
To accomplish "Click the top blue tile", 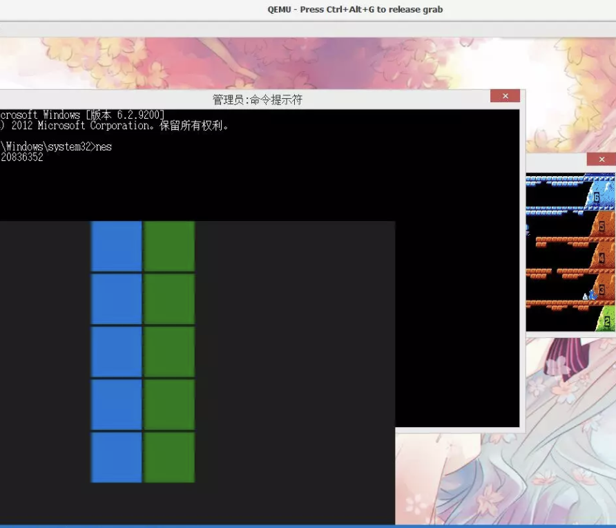I will point(117,246).
